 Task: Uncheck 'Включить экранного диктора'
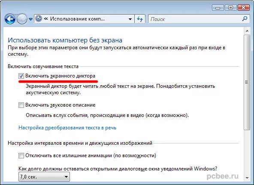tap(21, 76)
